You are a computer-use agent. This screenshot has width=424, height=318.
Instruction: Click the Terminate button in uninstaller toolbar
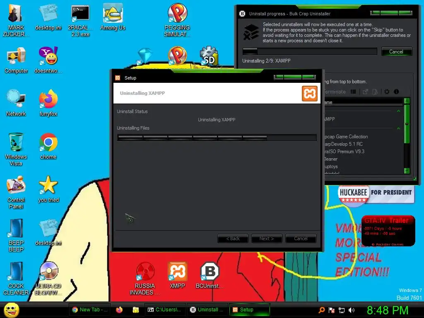coord(335,92)
